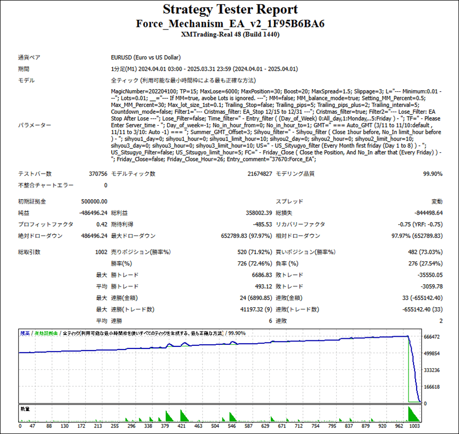This screenshot has width=459, height=434.
Task: Click the スプレッド label
Action: tap(290, 202)
